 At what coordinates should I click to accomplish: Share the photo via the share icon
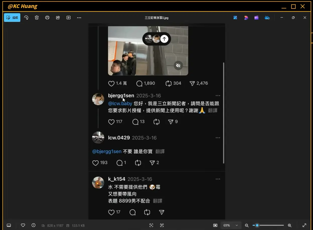pyautogui.click(x=58, y=18)
